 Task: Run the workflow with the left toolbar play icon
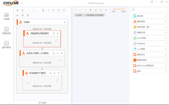(17, 10)
